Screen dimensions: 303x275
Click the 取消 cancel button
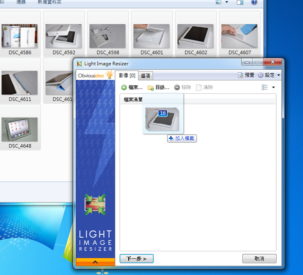pos(260,258)
